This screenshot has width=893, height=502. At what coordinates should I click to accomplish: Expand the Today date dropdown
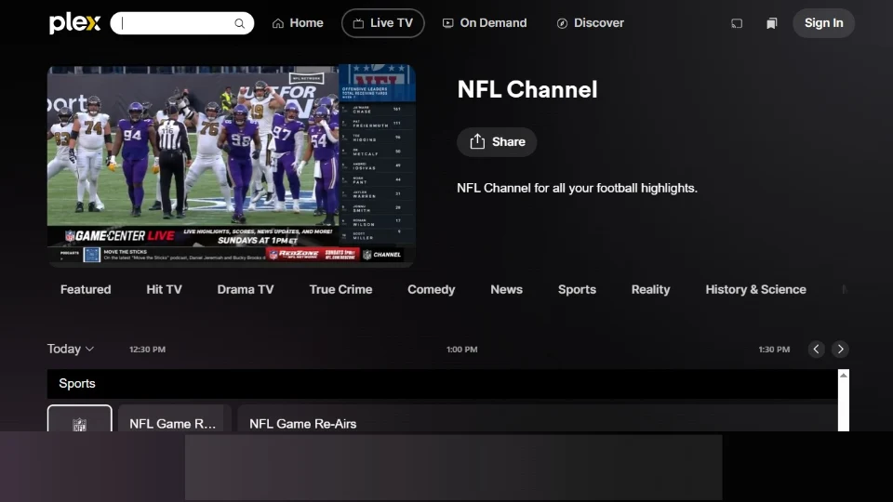[71, 350]
